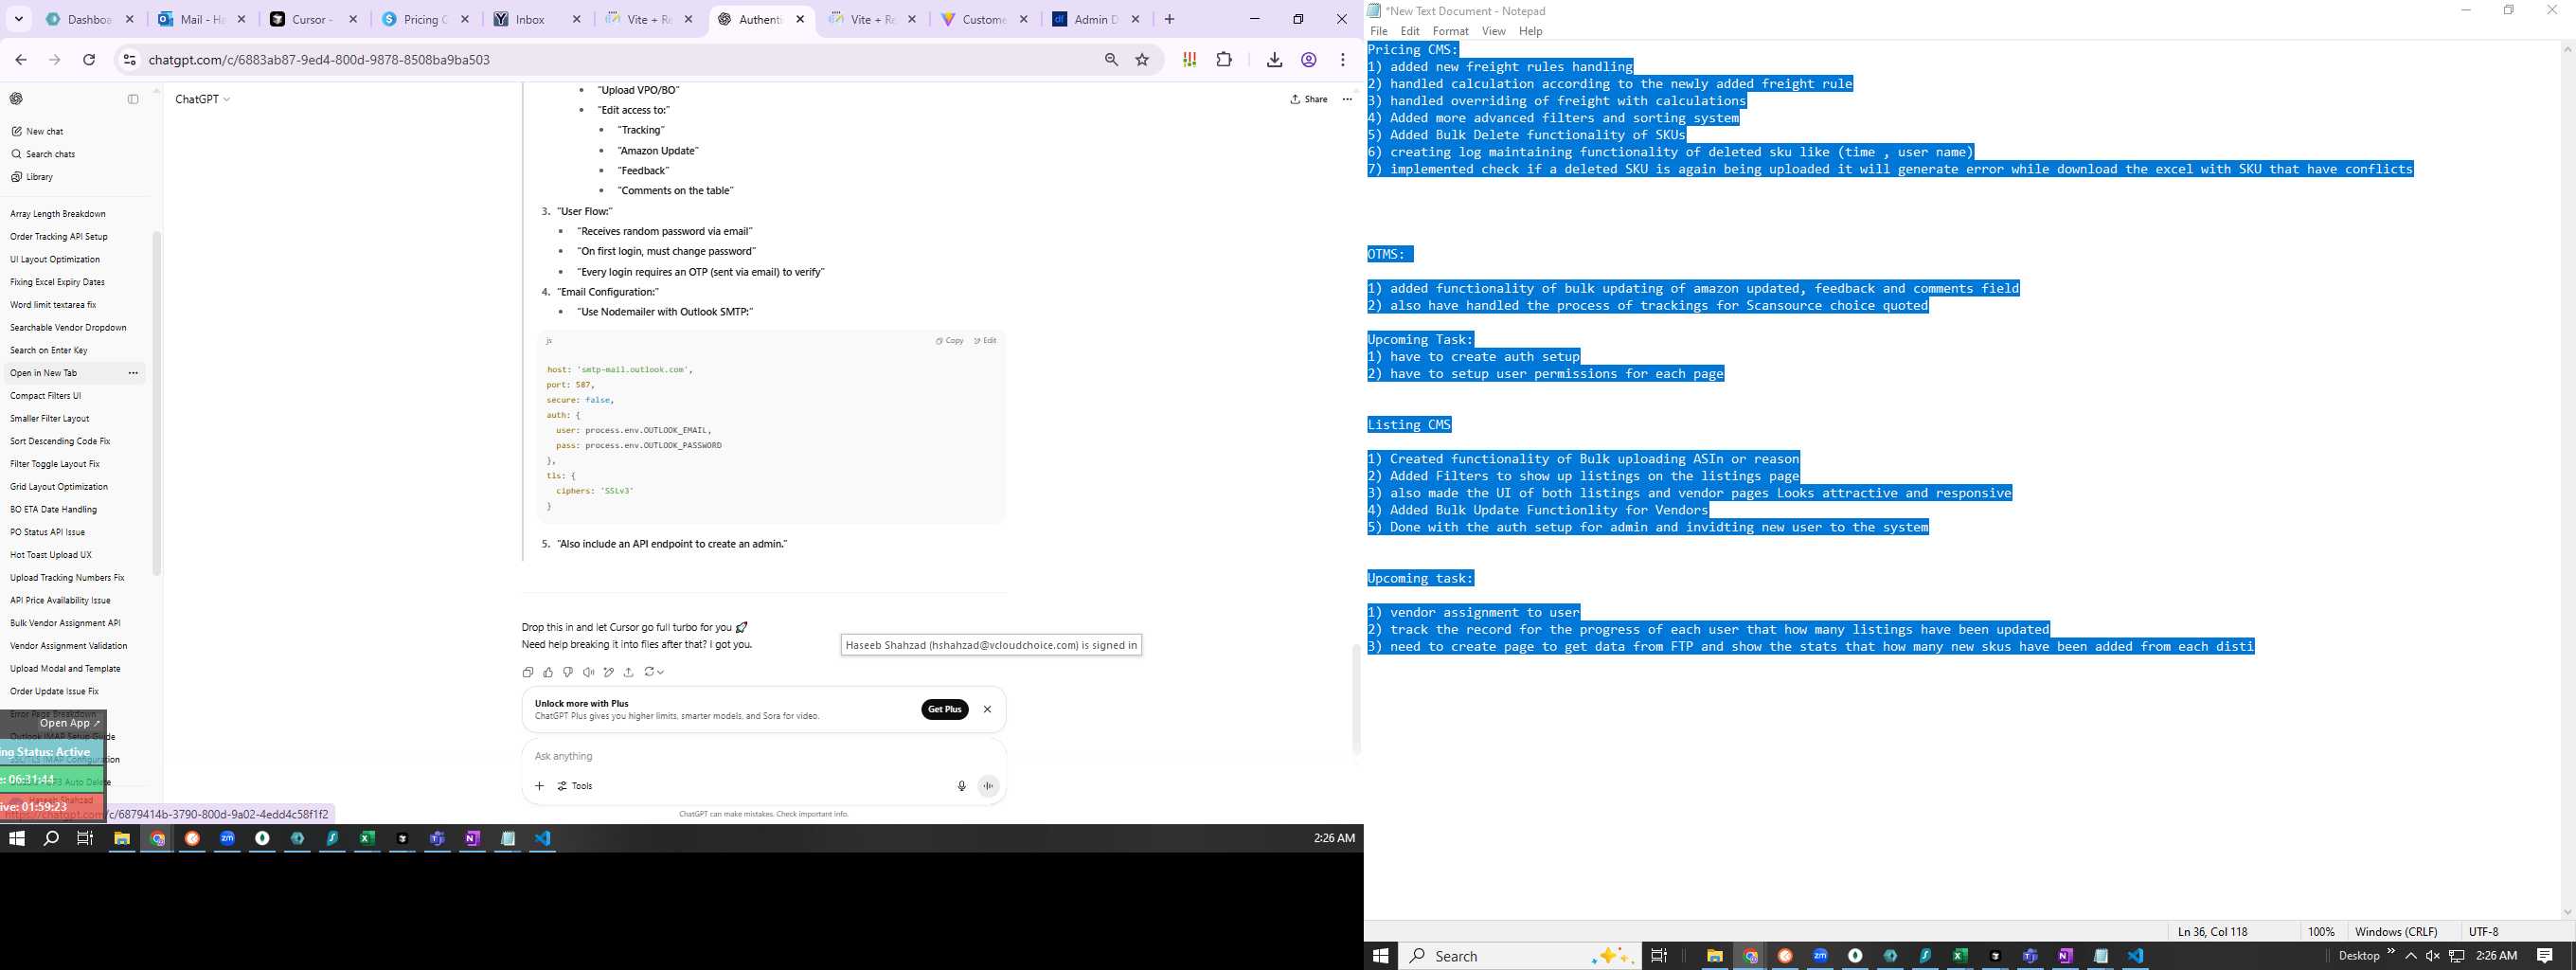Open the Chrome profile avatar
The image size is (2576, 970).
pyautogui.click(x=1308, y=60)
